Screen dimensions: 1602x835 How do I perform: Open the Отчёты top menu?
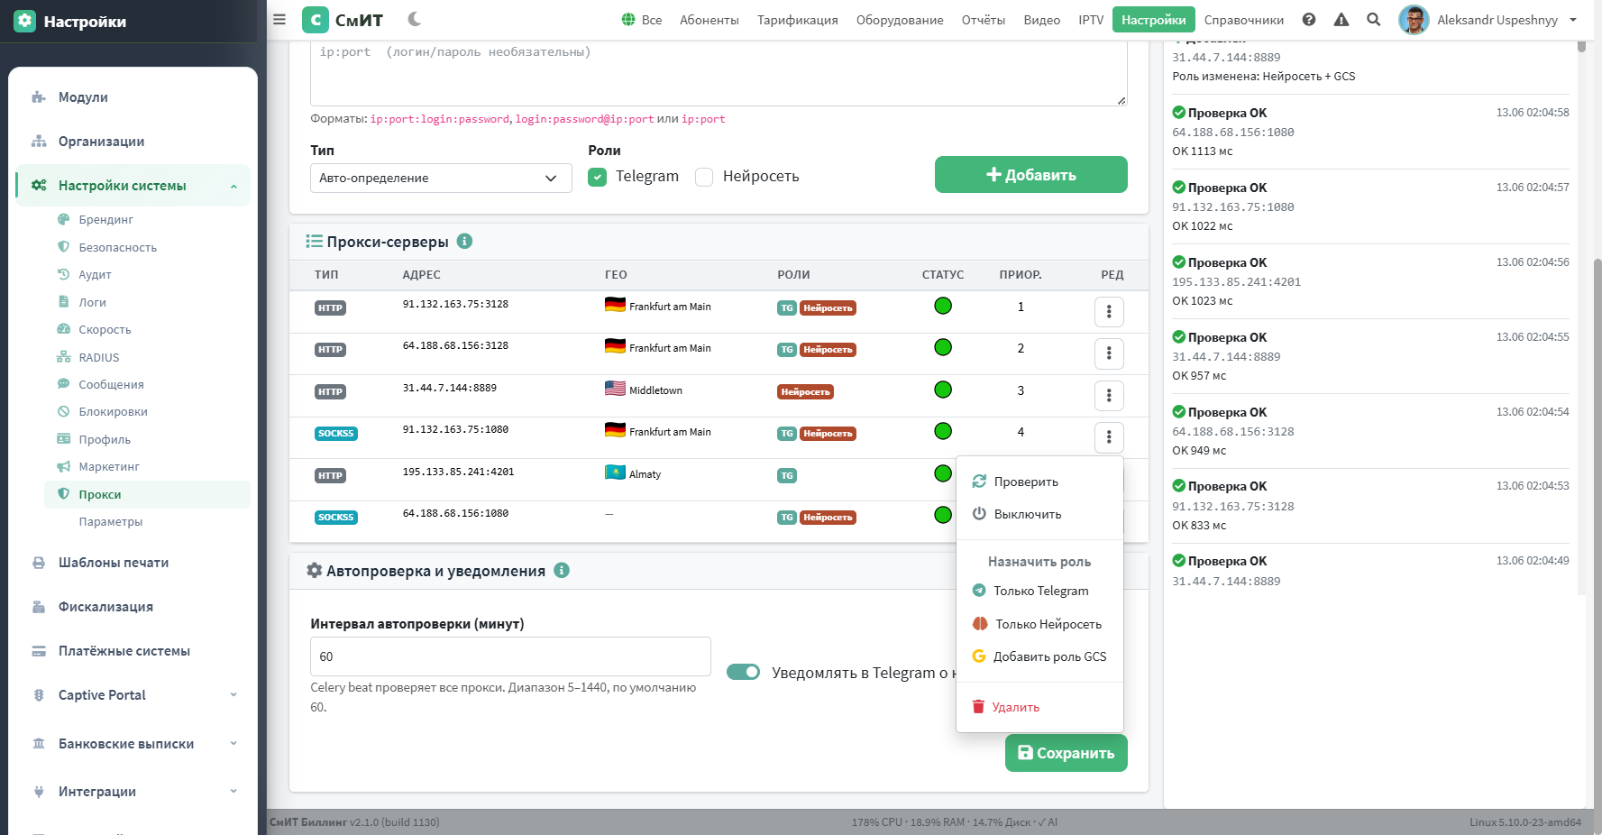tap(984, 20)
